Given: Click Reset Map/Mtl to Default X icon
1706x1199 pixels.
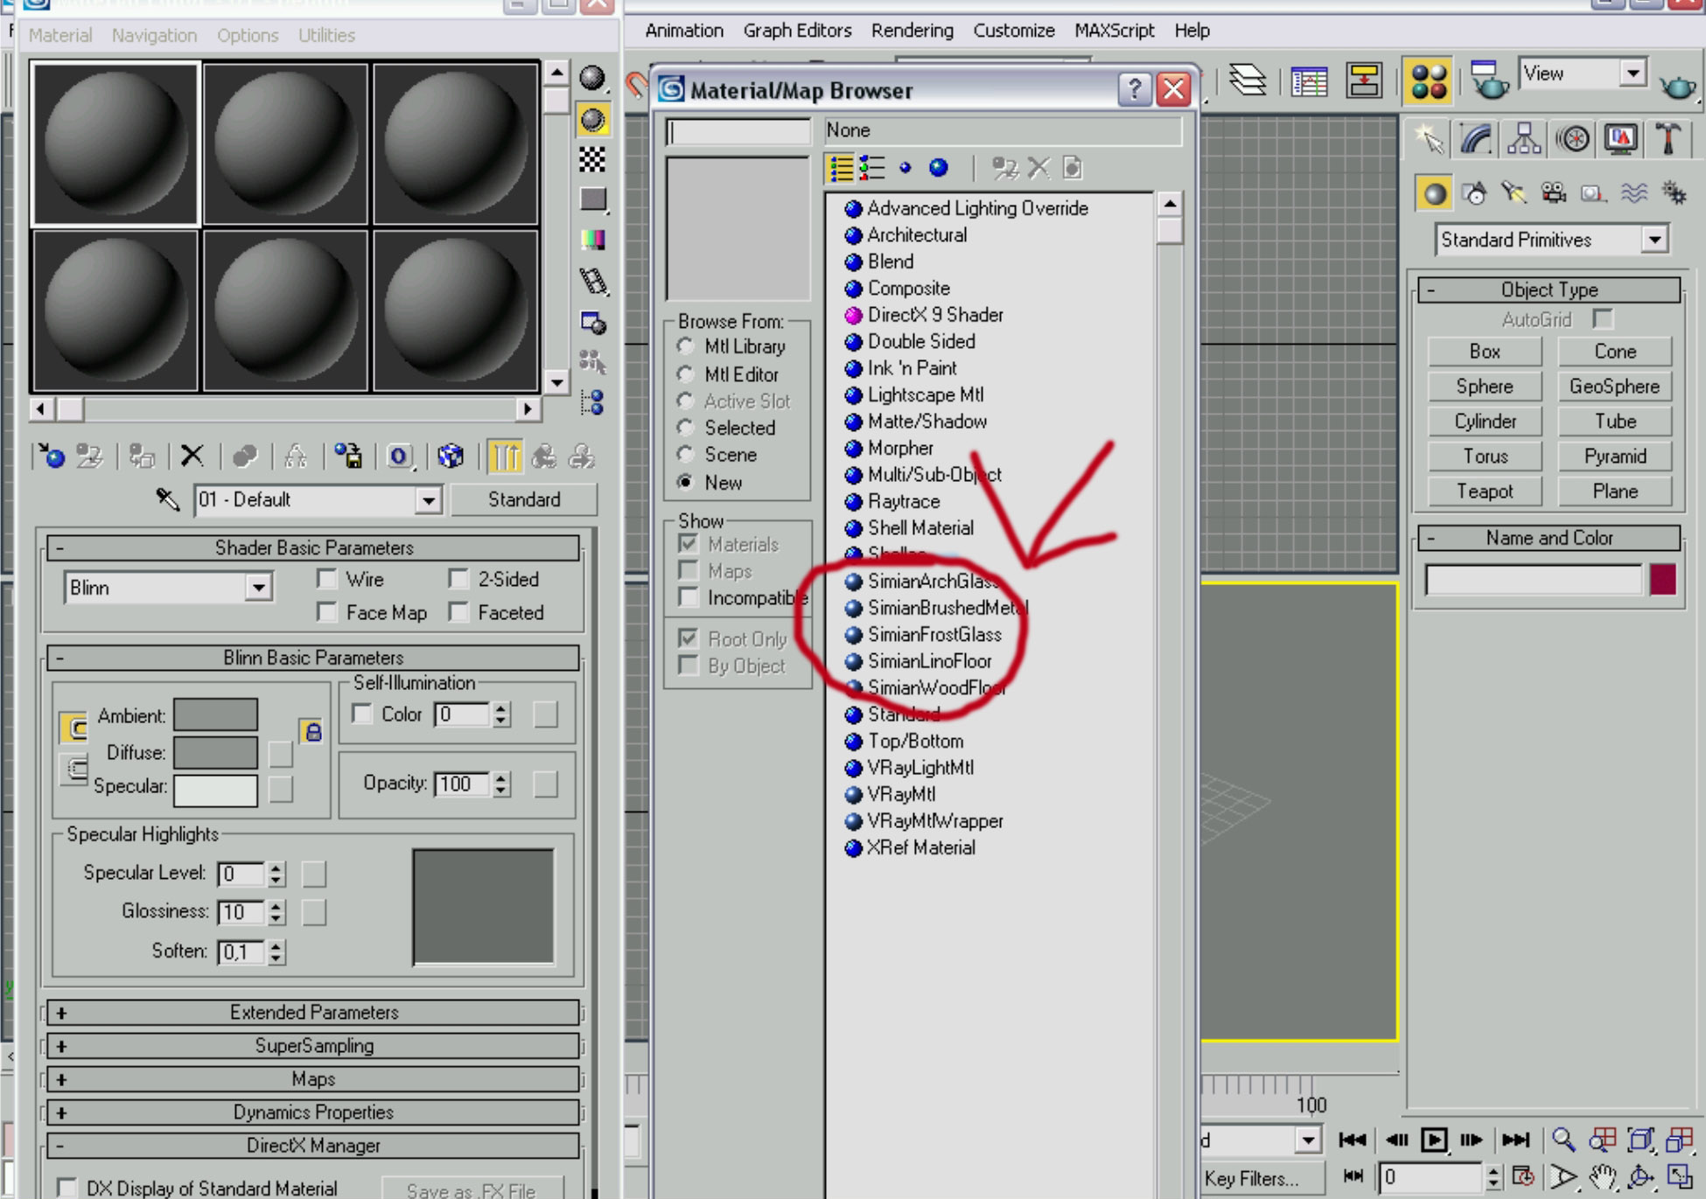Looking at the screenshot, I should 192,456.
